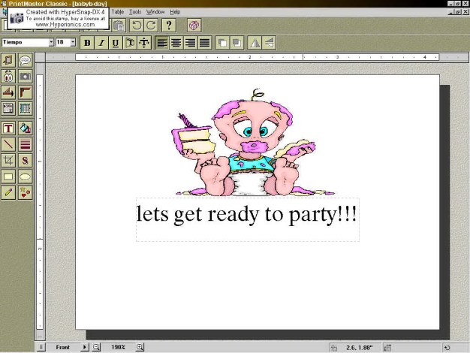470x353 pixels.
Task: Click the Paste clipboard icon
Action: click(119, 26)
